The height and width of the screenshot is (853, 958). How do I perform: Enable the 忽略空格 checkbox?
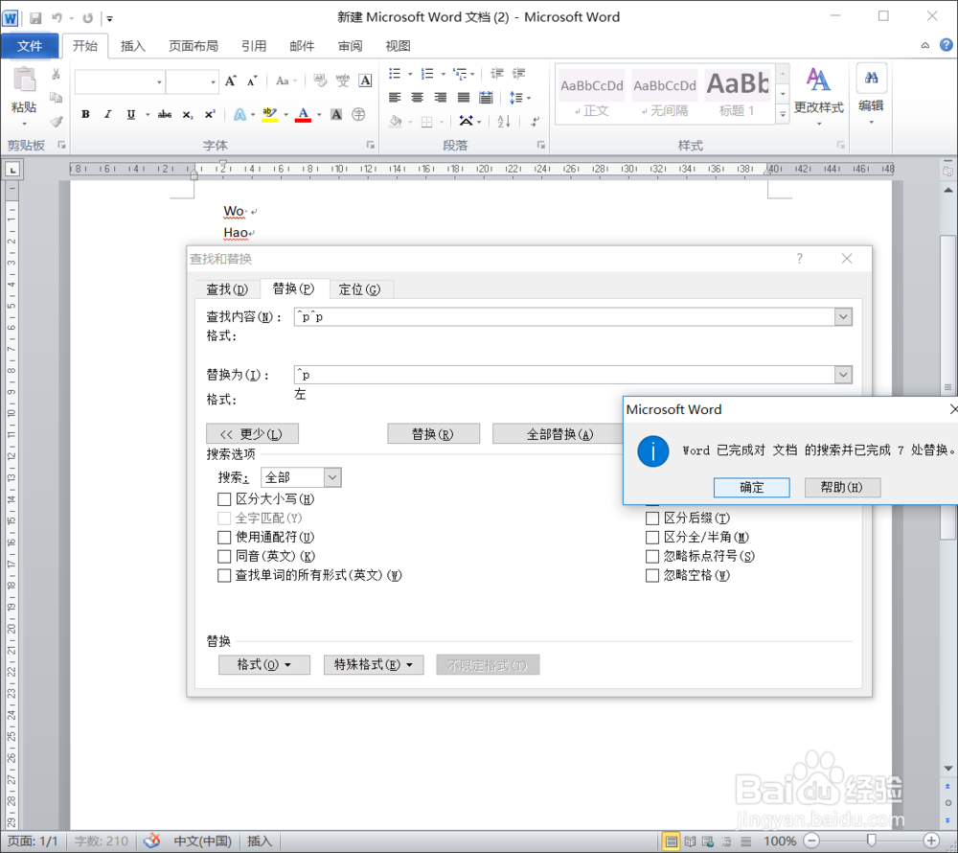(652, 575)
